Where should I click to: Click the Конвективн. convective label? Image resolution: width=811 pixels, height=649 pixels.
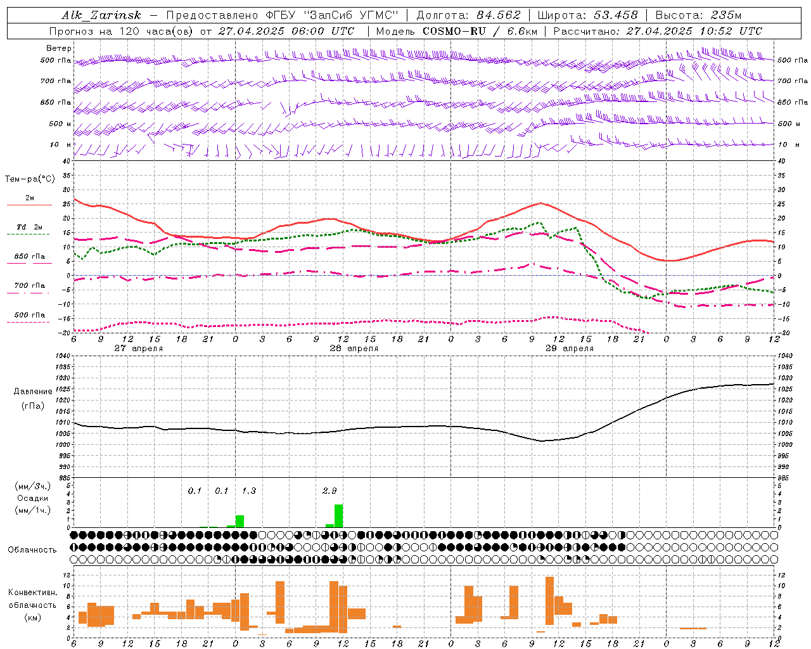pos(33,593)
